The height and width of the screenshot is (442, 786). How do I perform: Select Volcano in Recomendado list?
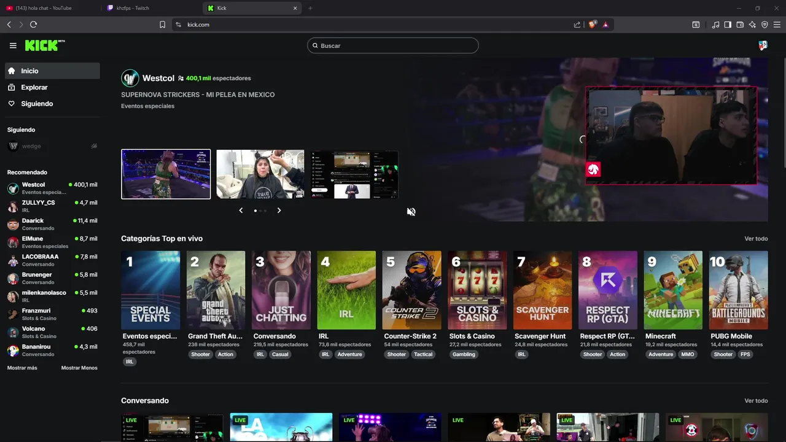tap(52, 332)
